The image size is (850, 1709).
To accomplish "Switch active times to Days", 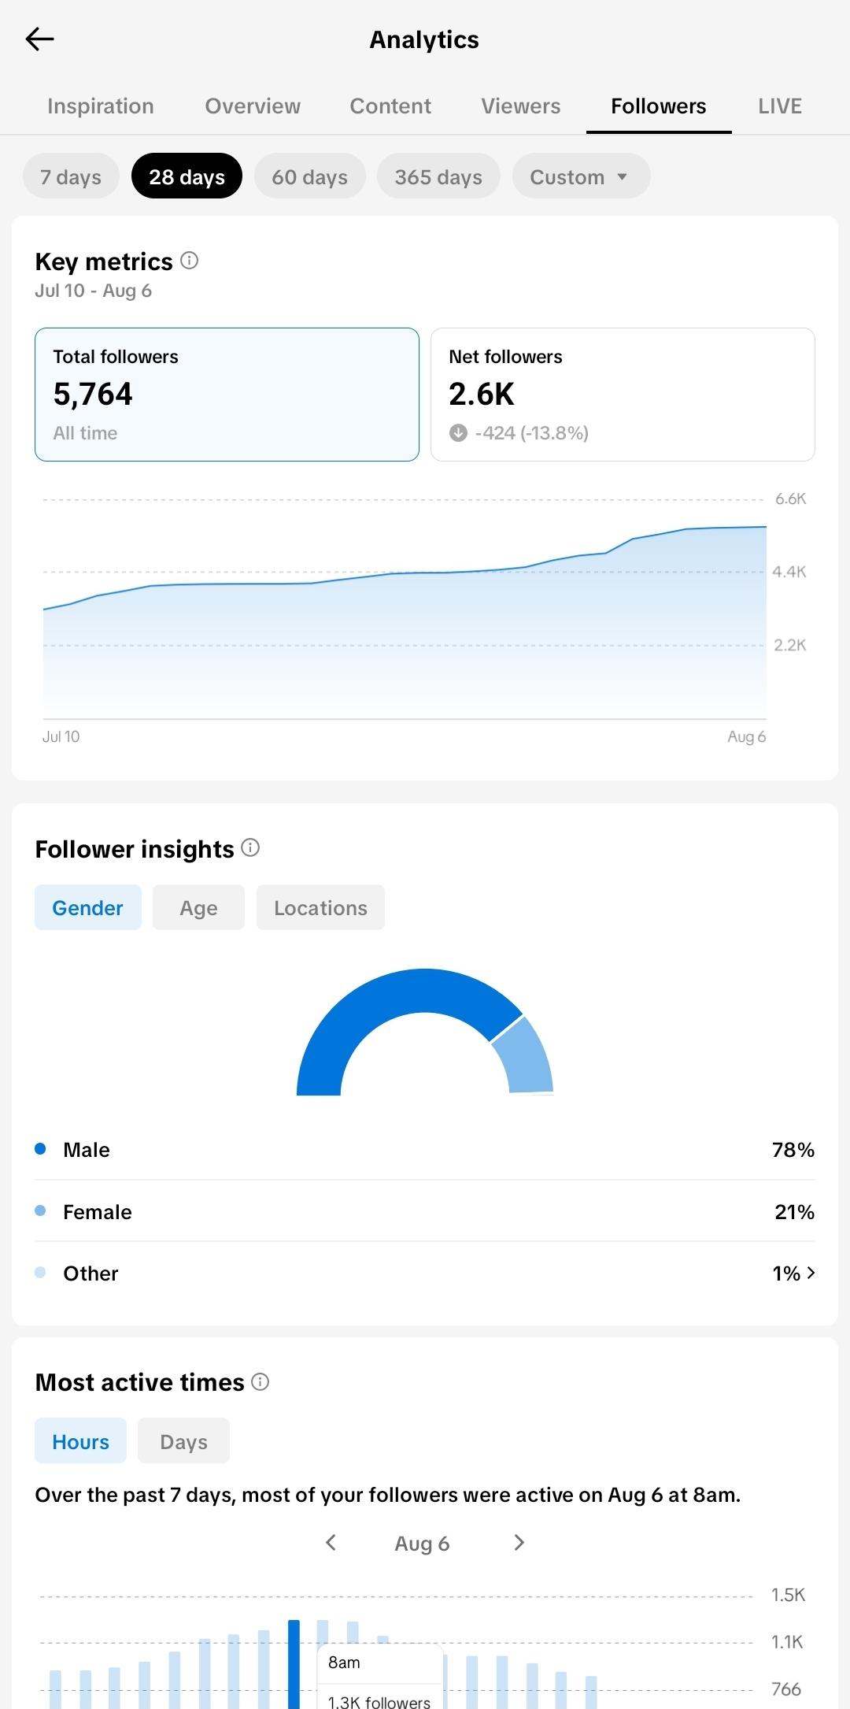I will (183, 1440).
